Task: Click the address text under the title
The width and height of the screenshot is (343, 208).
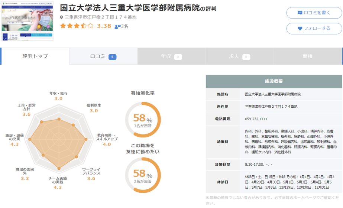Action: point(100,17)
